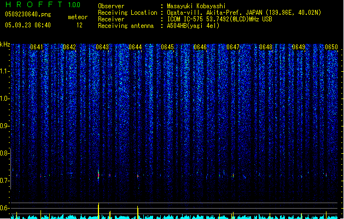
Task: Click the 0641 time marker
Action: click(37, 47)
